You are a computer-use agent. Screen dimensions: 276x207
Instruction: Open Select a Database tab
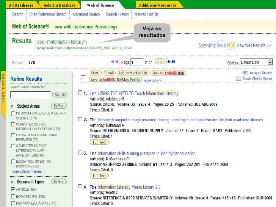pos(60,5)
